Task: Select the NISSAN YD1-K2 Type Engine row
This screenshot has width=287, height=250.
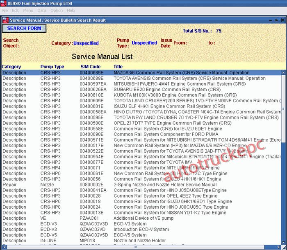Action: coord(141,213)
